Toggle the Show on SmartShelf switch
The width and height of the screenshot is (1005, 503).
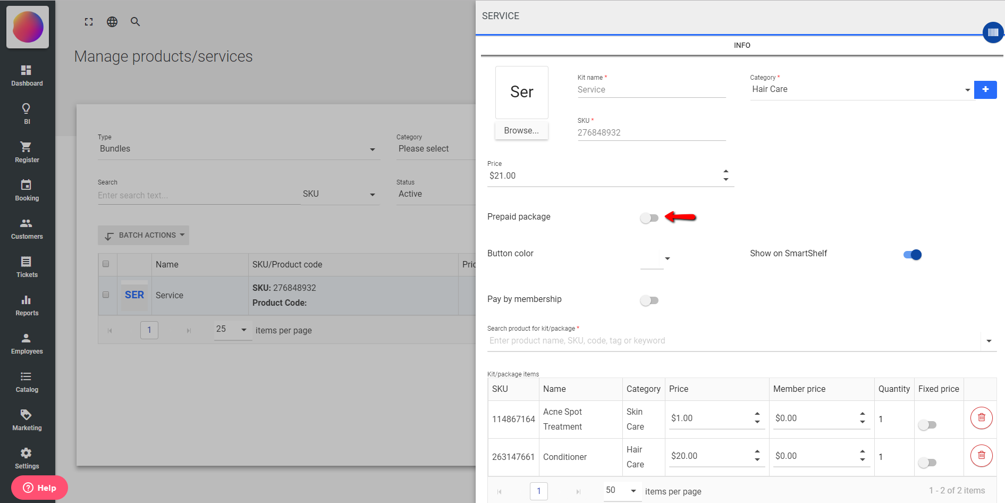point(913,255)
